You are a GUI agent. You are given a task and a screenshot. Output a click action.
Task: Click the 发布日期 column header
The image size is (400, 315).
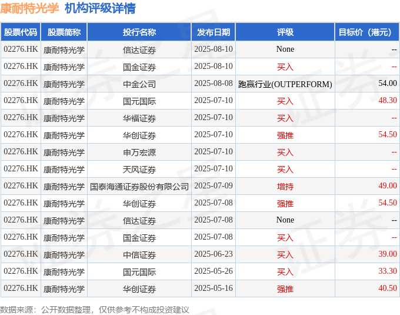pos(214,32)
